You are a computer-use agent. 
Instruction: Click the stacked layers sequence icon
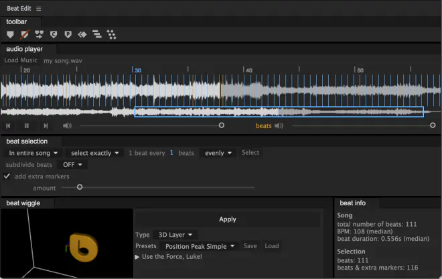97,34
